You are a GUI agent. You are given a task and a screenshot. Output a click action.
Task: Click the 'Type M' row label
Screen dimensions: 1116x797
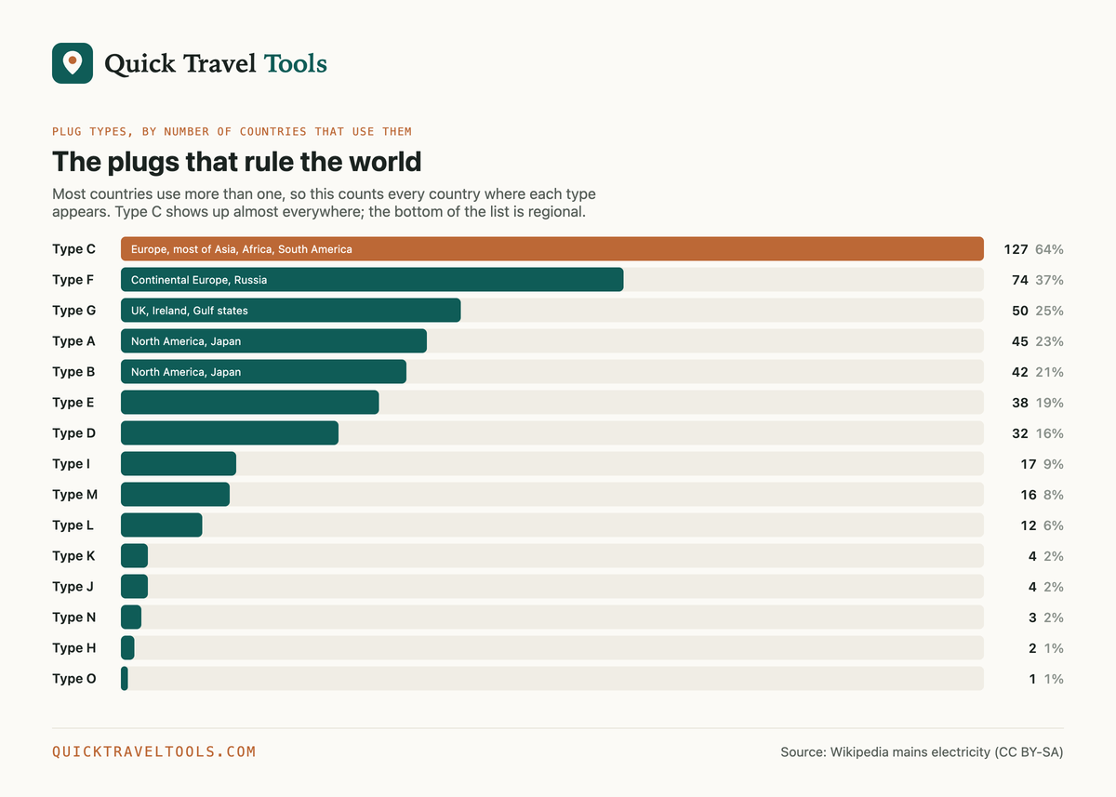point(74,495)
